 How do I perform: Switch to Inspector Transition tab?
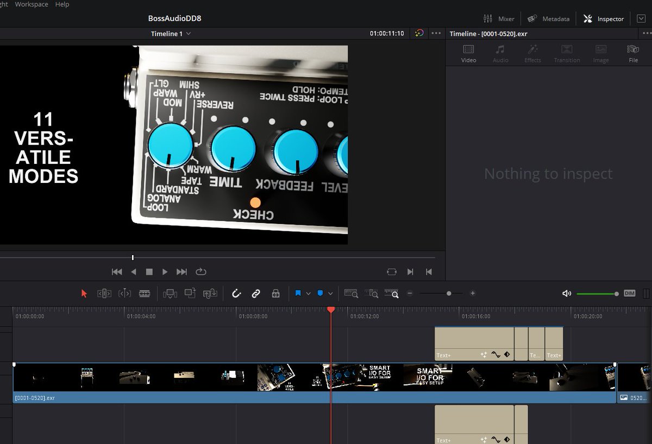coord(567,54)
